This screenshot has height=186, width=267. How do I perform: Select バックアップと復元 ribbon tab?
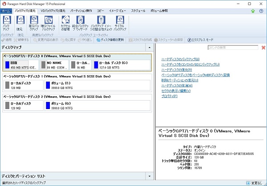pos(25,11)
